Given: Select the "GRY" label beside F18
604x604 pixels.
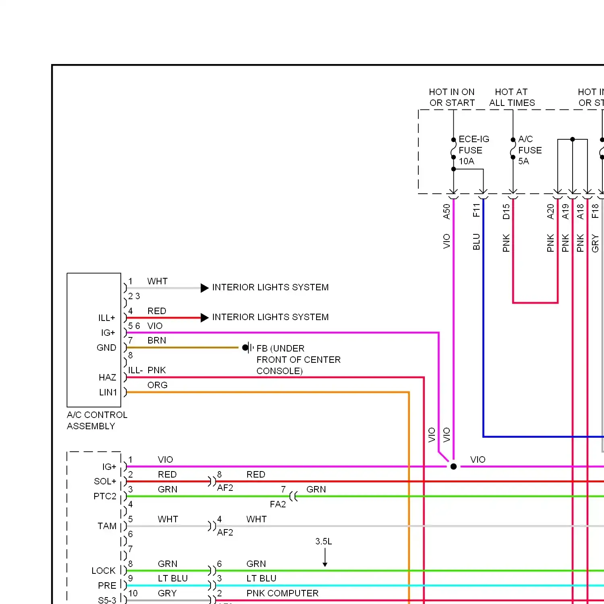Looking at the screenshot, I should [x=595, y=244].
